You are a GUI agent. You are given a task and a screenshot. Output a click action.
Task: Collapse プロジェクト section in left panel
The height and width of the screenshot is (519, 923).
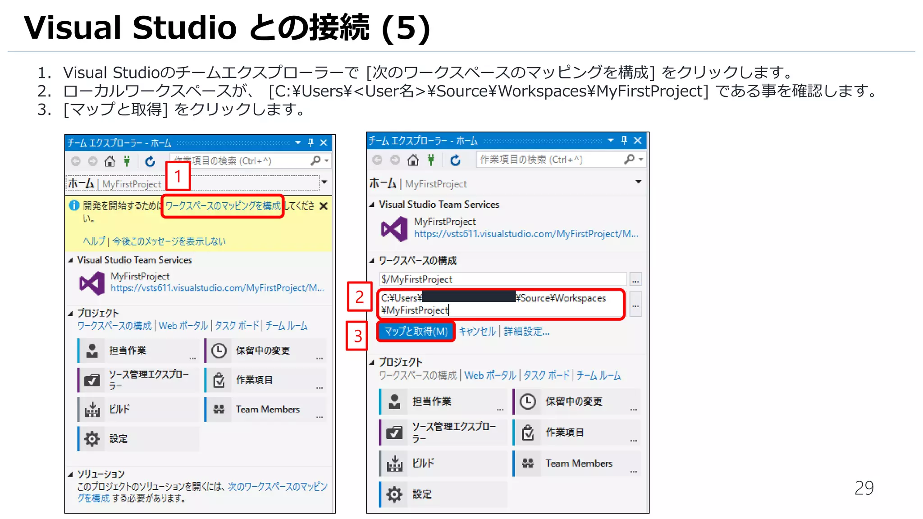71,313
